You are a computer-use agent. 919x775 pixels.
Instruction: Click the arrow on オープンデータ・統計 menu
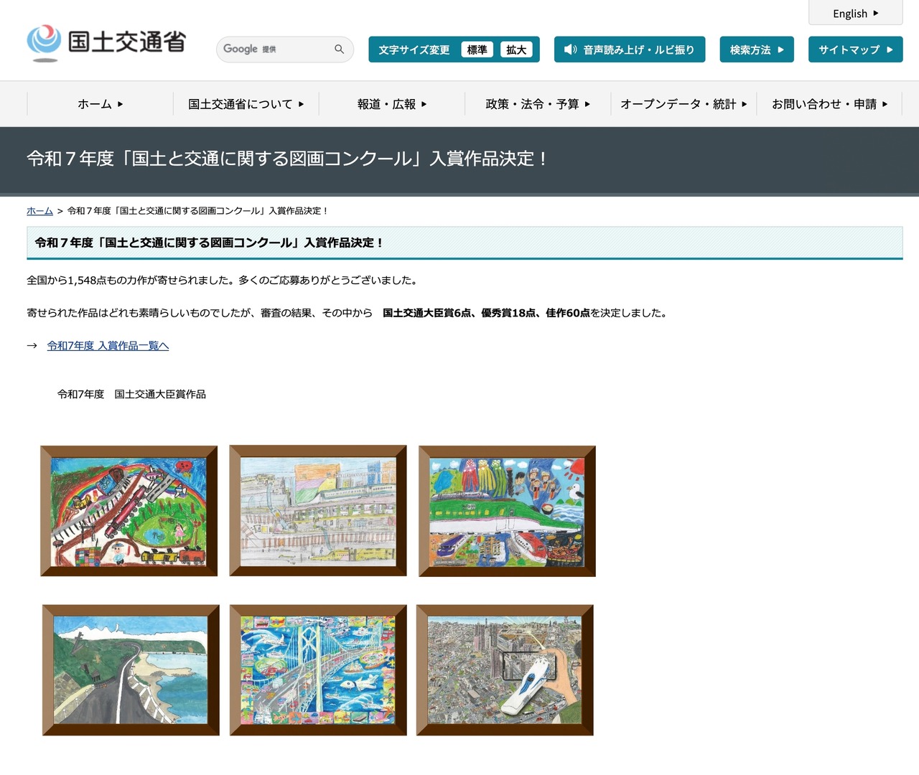[x=744, y=104]
